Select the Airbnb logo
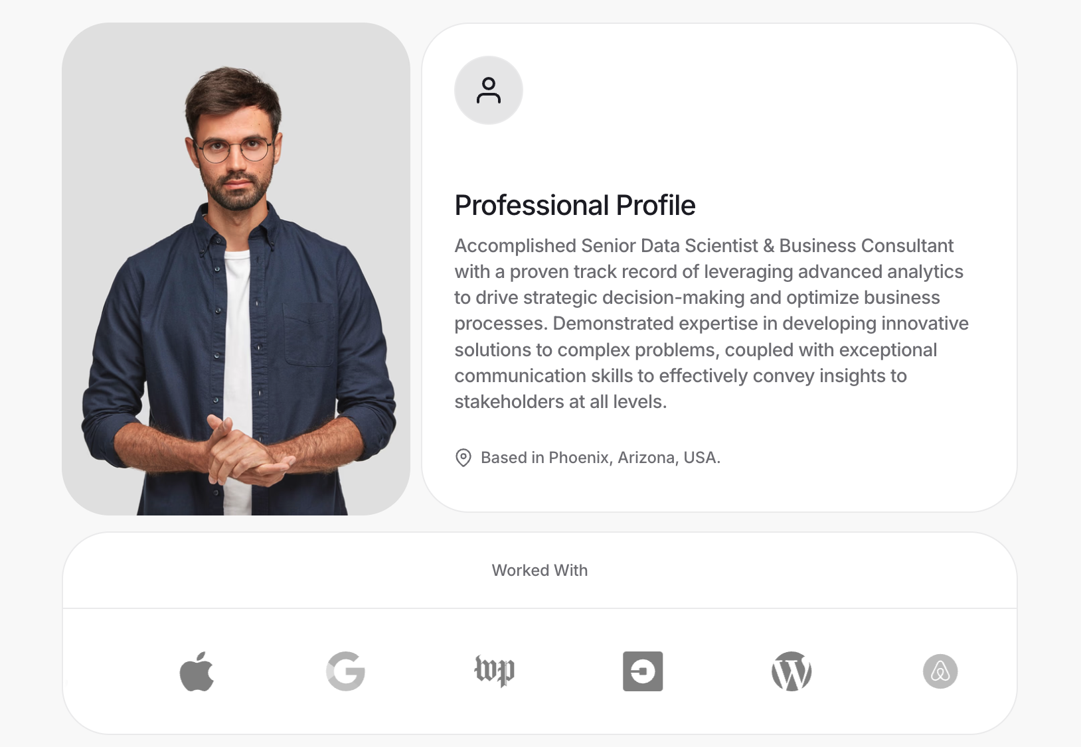Image resolution: width=1081 pixels, height=747 pixels. coord(941,671)
